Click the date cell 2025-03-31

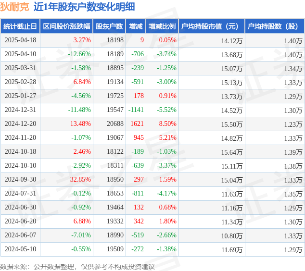[x=20, y=68]
